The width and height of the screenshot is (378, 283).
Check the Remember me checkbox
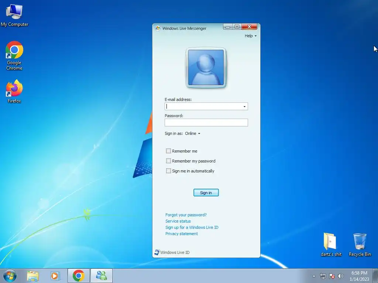168,151
